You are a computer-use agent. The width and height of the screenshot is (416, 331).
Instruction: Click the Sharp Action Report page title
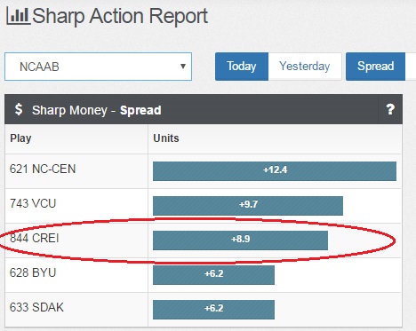[120, 17]
